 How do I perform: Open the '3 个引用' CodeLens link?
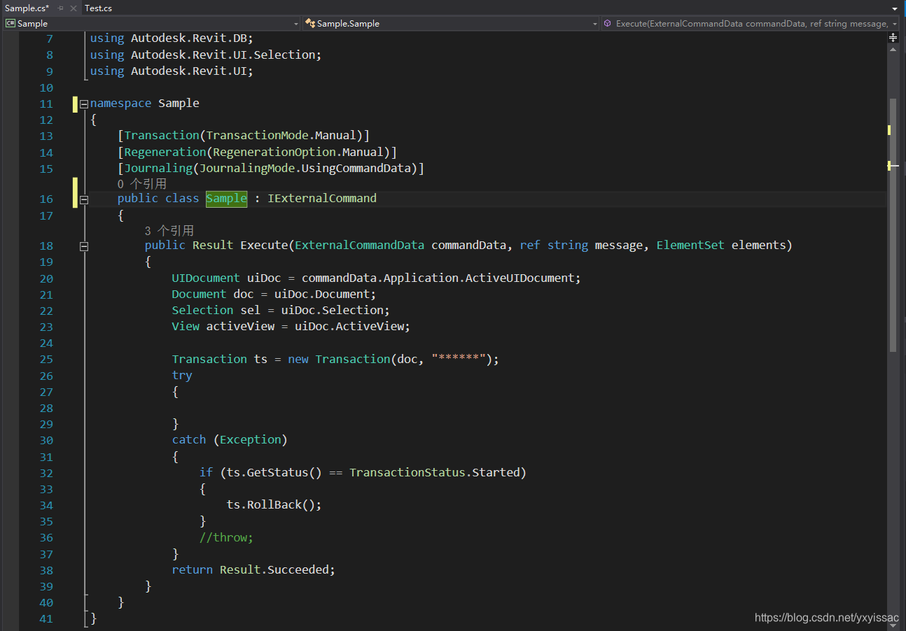(169, 231)
